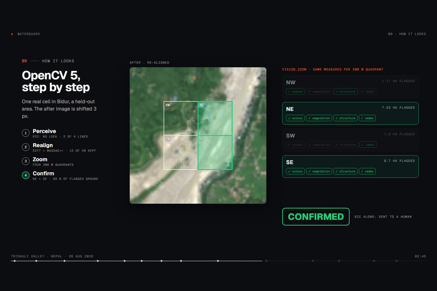437x291 pixels.
Task: Open the SW quadrant card
Action: pos(350,140)
